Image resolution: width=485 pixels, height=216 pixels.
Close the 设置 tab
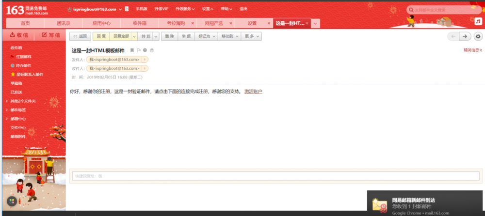click(269, 23)
